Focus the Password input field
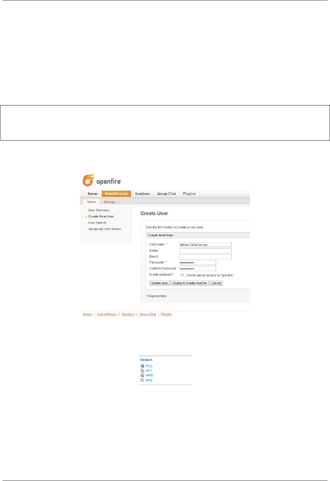330x481 pixels. pyautogui.click(x=198, y=262)
